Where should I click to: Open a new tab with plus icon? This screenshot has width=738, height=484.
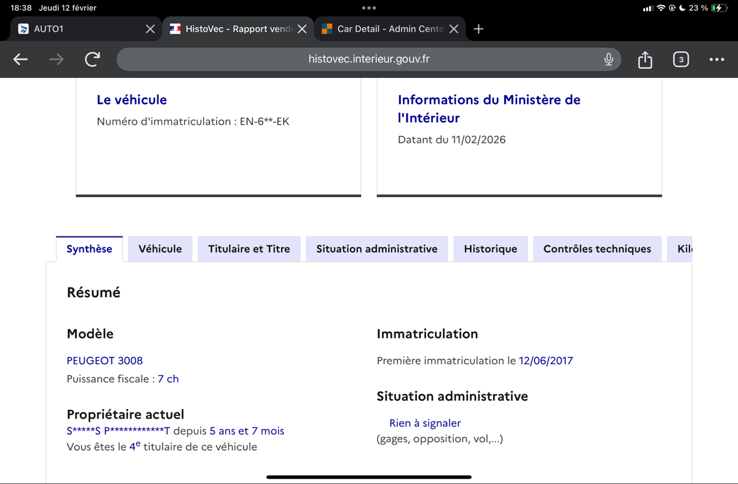(x=479, y=29)
